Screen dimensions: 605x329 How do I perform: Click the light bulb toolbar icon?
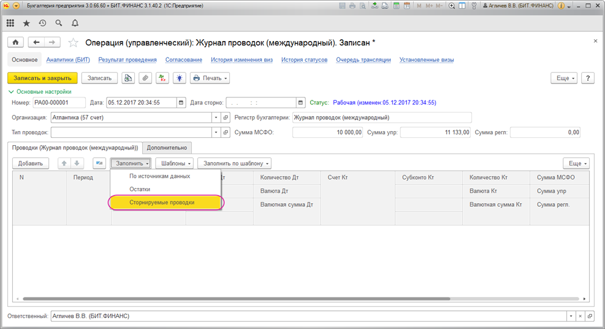pyautogui.click(x=180, y=78)
